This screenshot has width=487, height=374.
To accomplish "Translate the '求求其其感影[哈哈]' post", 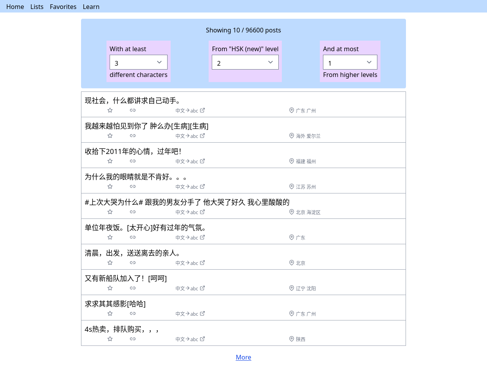I will (190, 314).
